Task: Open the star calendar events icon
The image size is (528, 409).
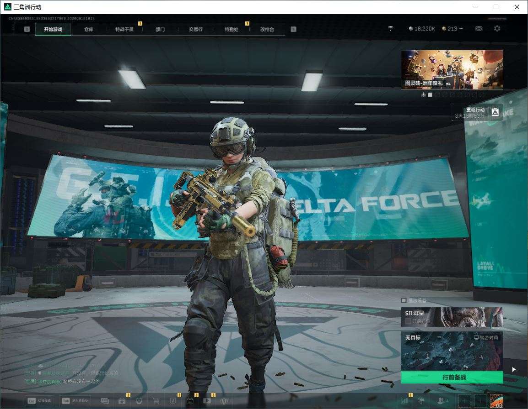Action: (x=122, y=401)
